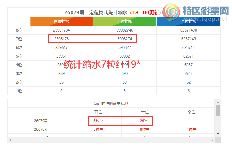Click the 十位缩水 column header
232x149 pixels.
coord(125,21)
